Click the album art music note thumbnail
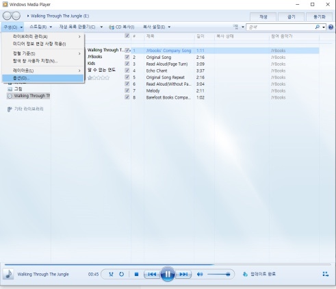The image size is (336, 289). [8, 274]
